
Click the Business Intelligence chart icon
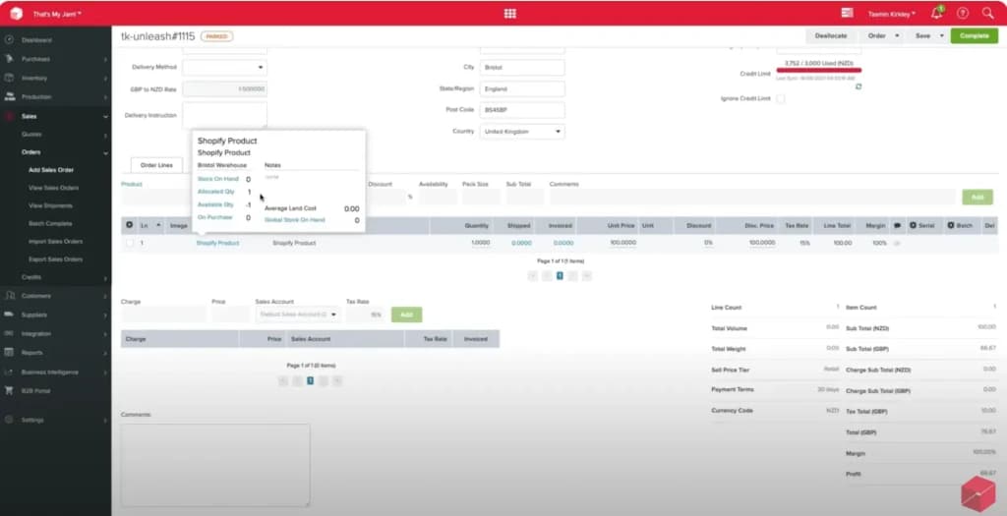pos(9,372)
